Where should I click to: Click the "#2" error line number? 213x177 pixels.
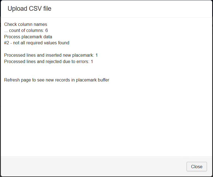pyautogui.click(x=7, y=43)
